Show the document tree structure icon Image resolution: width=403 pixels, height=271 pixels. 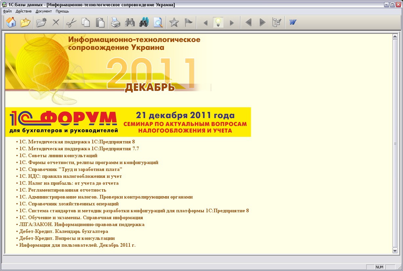pos(277,23)
